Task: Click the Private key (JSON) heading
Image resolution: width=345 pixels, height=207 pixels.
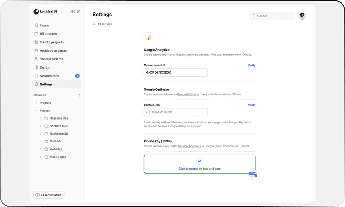Action: (x=157, y=141)
